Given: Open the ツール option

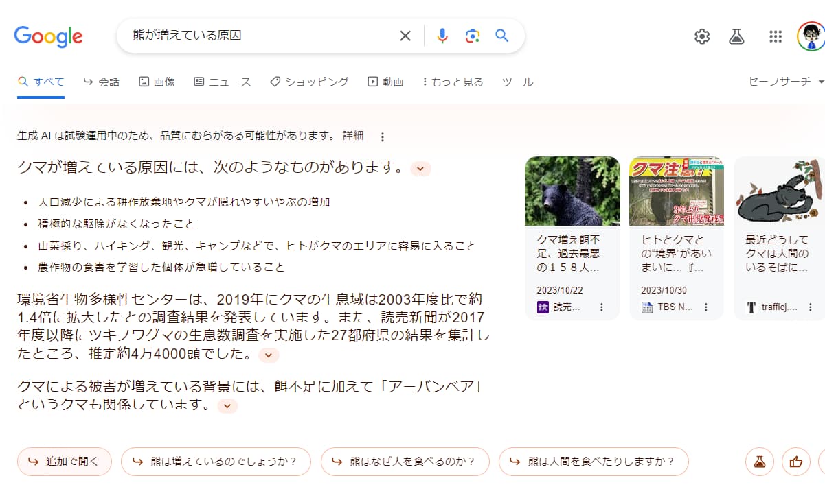Looking at the screenshot, I should click(517, 82).
